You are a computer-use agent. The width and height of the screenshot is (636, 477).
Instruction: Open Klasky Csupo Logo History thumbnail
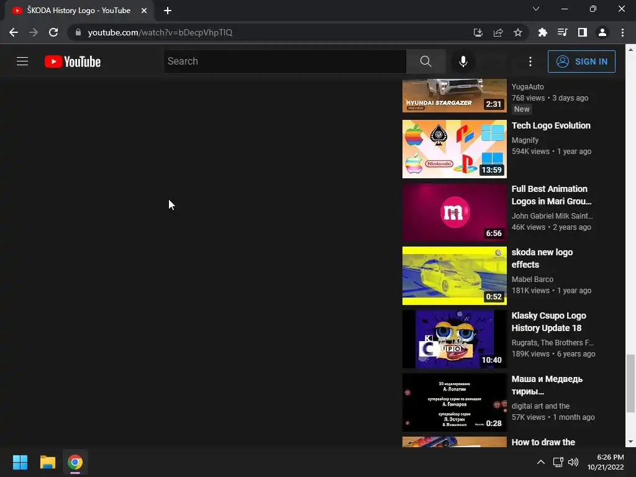pos(454,339)
